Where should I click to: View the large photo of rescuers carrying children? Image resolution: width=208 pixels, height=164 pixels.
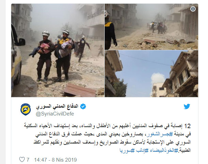58,50
